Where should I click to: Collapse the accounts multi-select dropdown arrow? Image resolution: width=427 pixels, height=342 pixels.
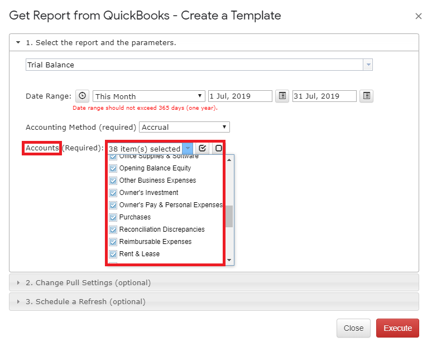coord(188,149)
